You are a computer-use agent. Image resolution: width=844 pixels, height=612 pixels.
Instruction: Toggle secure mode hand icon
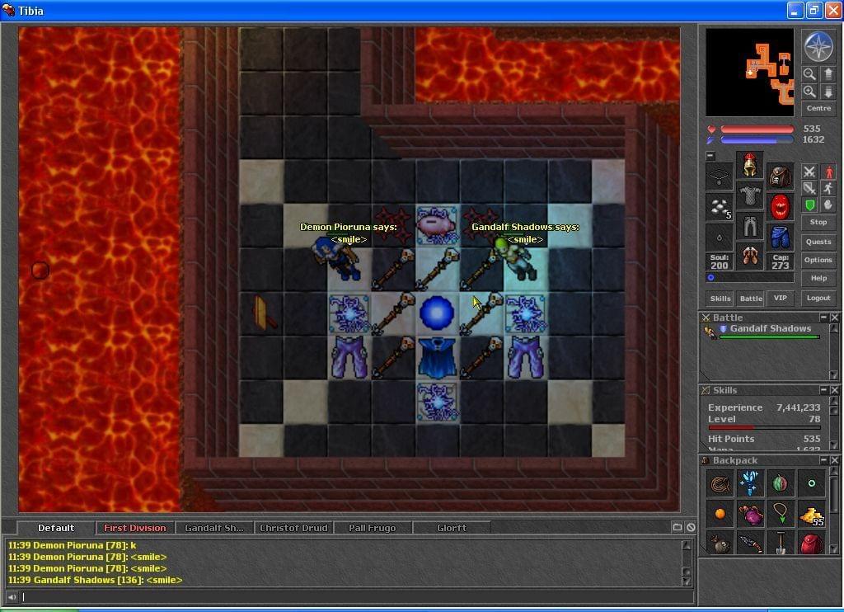click(828, 205)
